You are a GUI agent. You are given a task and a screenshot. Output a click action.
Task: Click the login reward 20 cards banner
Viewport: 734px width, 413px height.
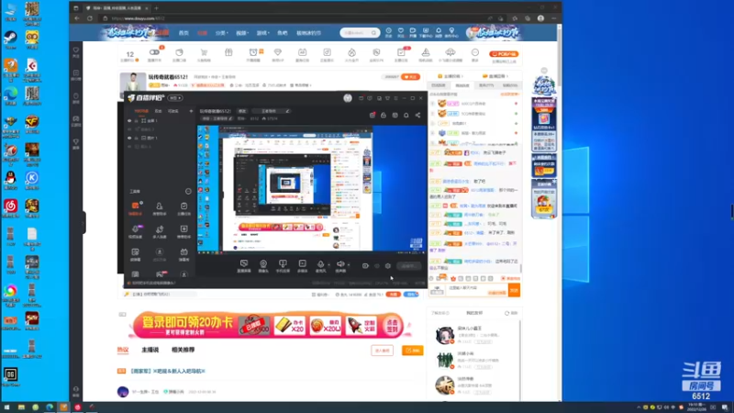(x=267, y=325)
